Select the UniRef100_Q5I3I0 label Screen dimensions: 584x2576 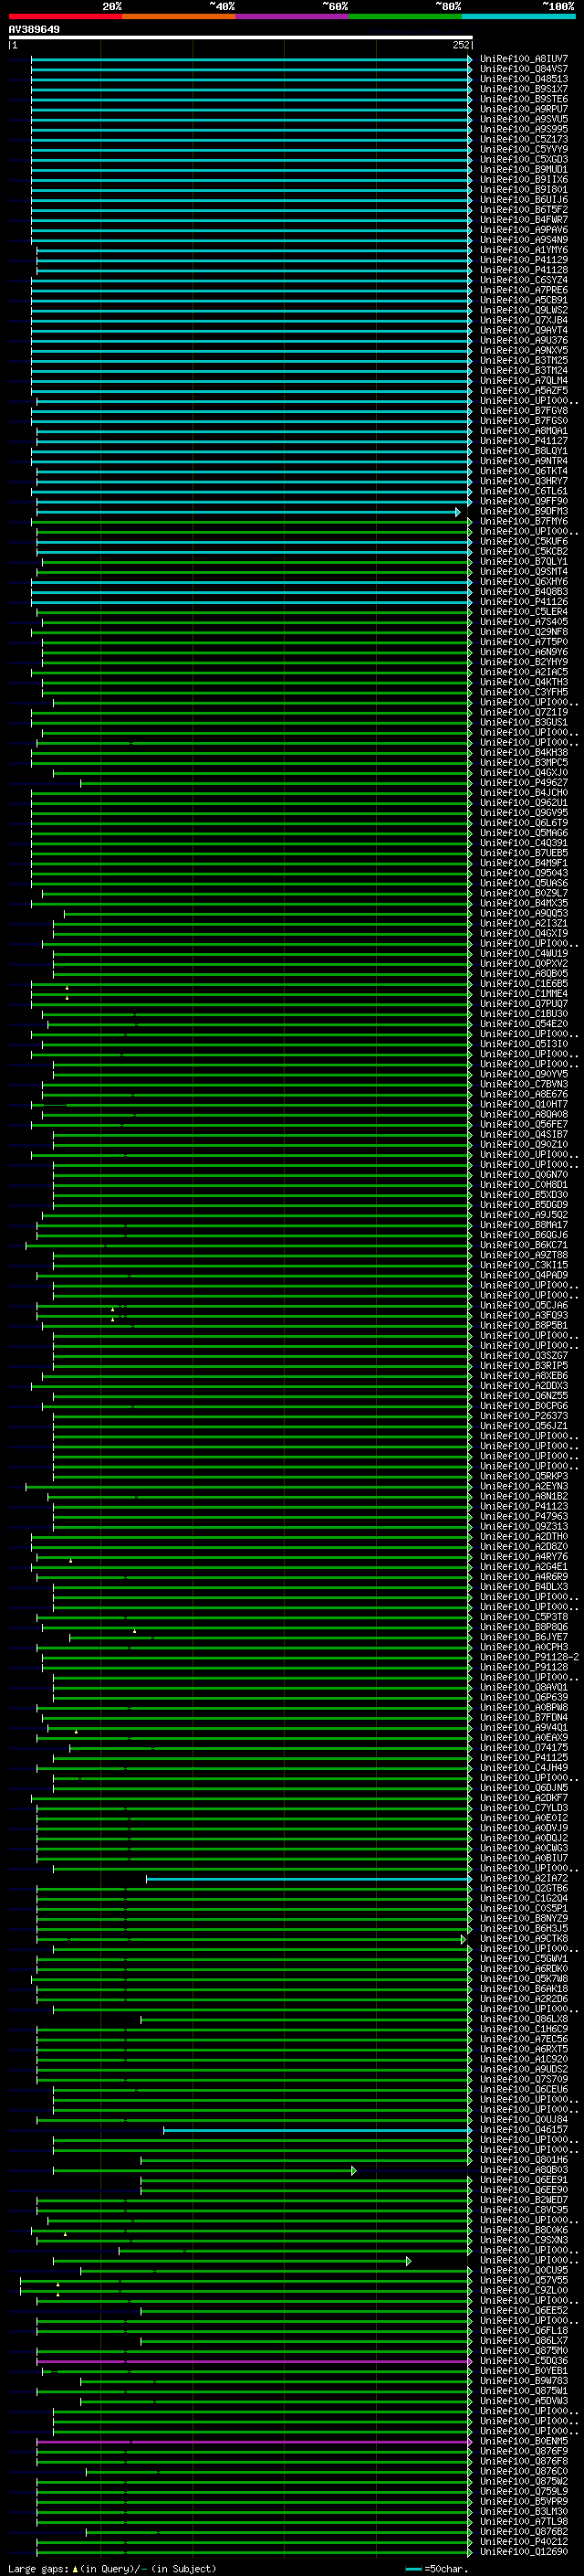pyautogui.click(x=523, y=1044)
